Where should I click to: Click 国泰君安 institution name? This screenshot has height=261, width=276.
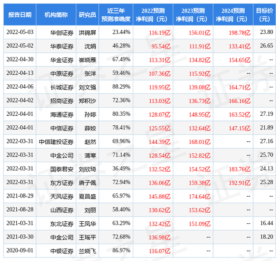[x=62, y=169]
